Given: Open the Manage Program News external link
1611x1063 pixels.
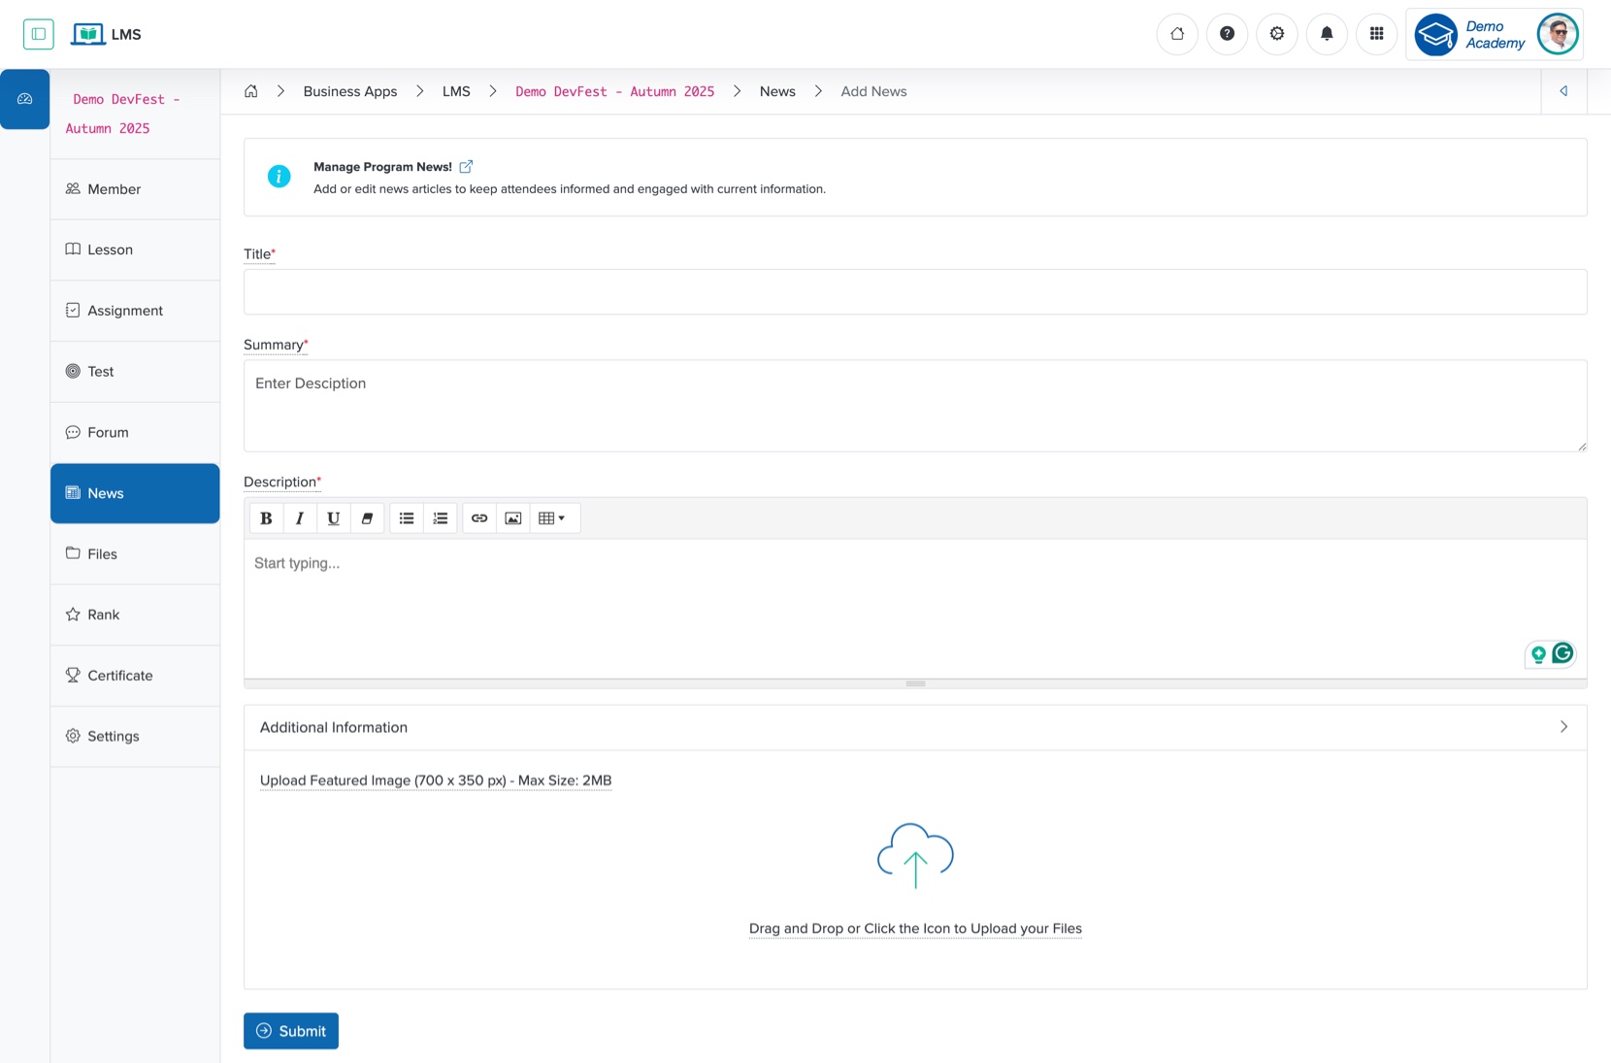Looking at the screenshot, I should click(x=467, y=166).
